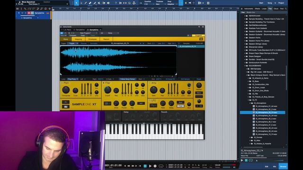The image size is (303, 170).
Task: Adjust the Amp Gain knob
Action: 153,90
